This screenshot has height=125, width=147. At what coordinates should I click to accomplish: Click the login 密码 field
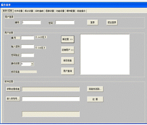pos(65,22)
